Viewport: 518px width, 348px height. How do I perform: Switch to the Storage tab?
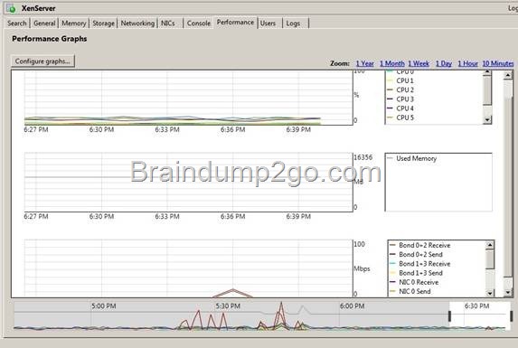pos(103,24)
